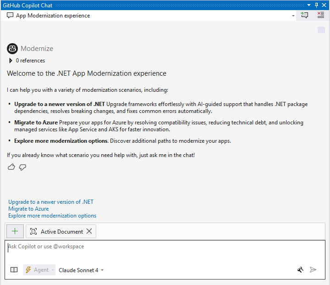Click the Migrate to Azure link
This screenshot has height=285, width=330.
click(x=28, y=209)
